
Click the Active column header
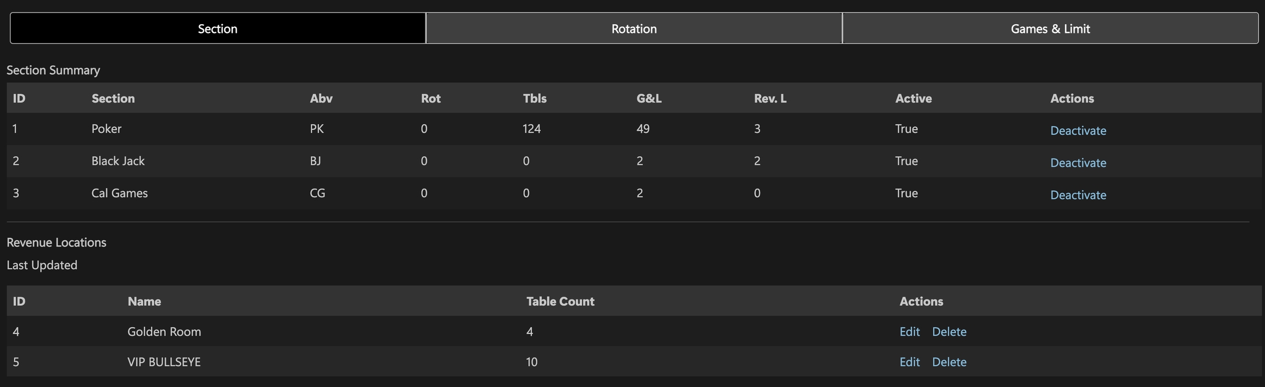[913, 99]
